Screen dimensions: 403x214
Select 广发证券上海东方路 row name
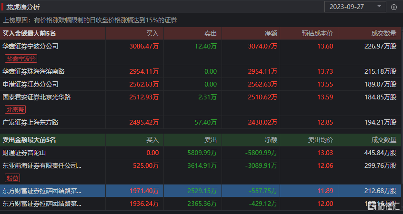tap(30, 122)
